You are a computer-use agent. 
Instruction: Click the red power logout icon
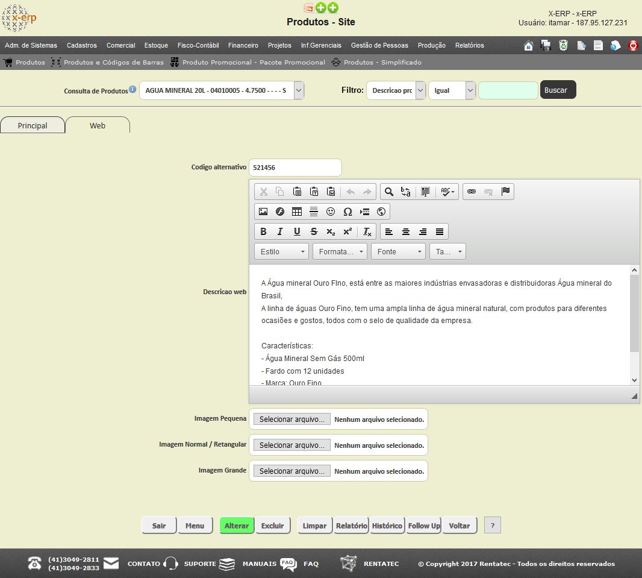[x=632, y=45]
